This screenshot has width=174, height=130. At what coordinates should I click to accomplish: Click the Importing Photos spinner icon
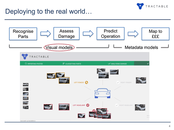pyautogui.click(x=26, y=64)
